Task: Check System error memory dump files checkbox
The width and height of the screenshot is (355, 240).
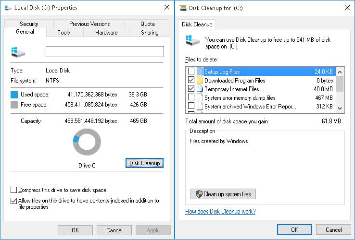Action: click(191, 97)
